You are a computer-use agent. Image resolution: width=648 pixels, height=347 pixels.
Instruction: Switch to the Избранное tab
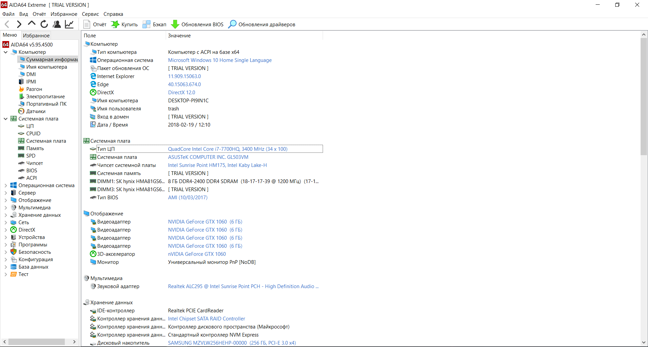click(x=36, y=35)
